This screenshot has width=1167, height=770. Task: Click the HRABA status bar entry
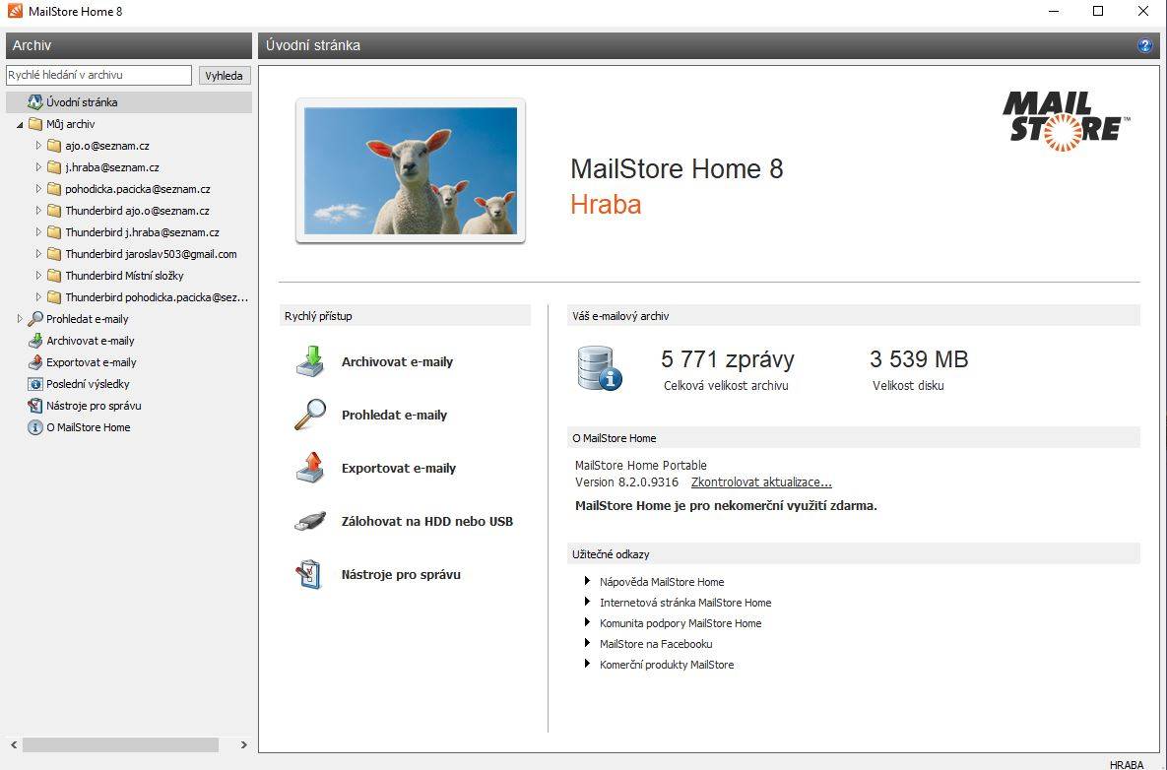click(1126, 764)
